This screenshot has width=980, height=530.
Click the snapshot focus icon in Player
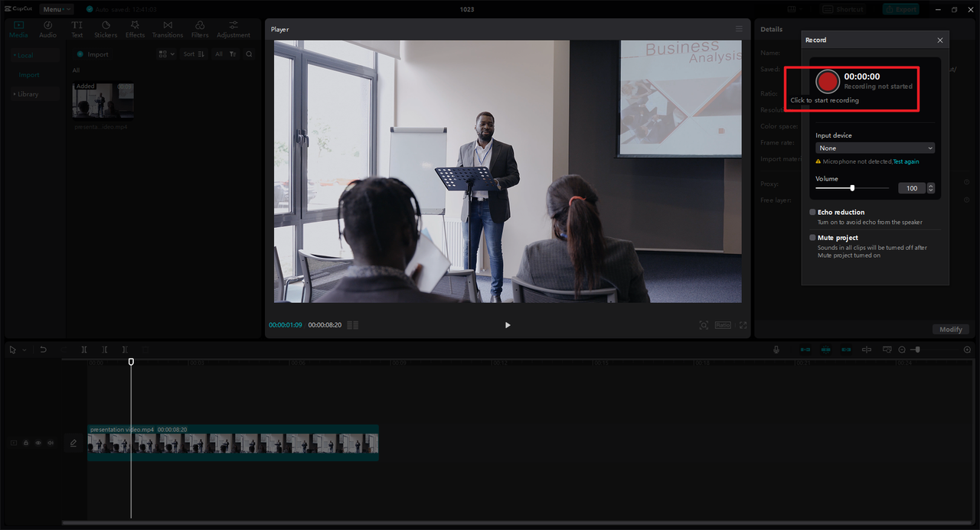pos(704,325)
